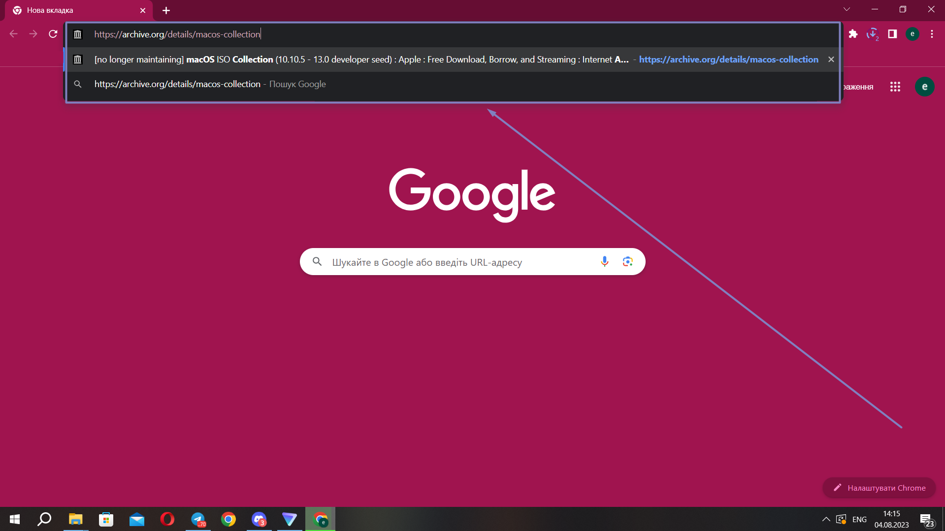
Task: Open the Downloads toolbar icon
Action: click(873, 34)
